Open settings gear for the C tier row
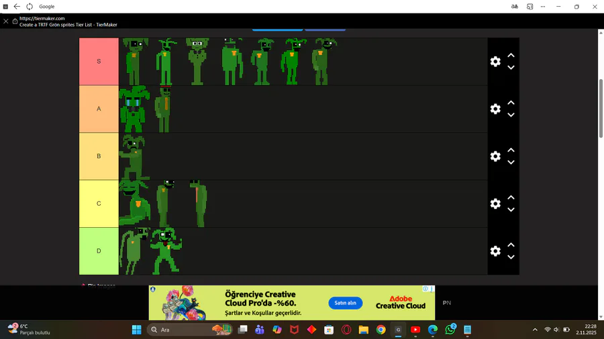This screenshot has height=339, width=604. point(495,204)
